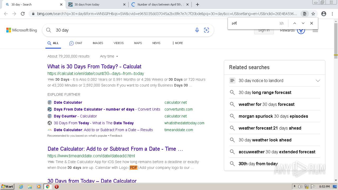Click the address bar lock icon

[33, 14]
